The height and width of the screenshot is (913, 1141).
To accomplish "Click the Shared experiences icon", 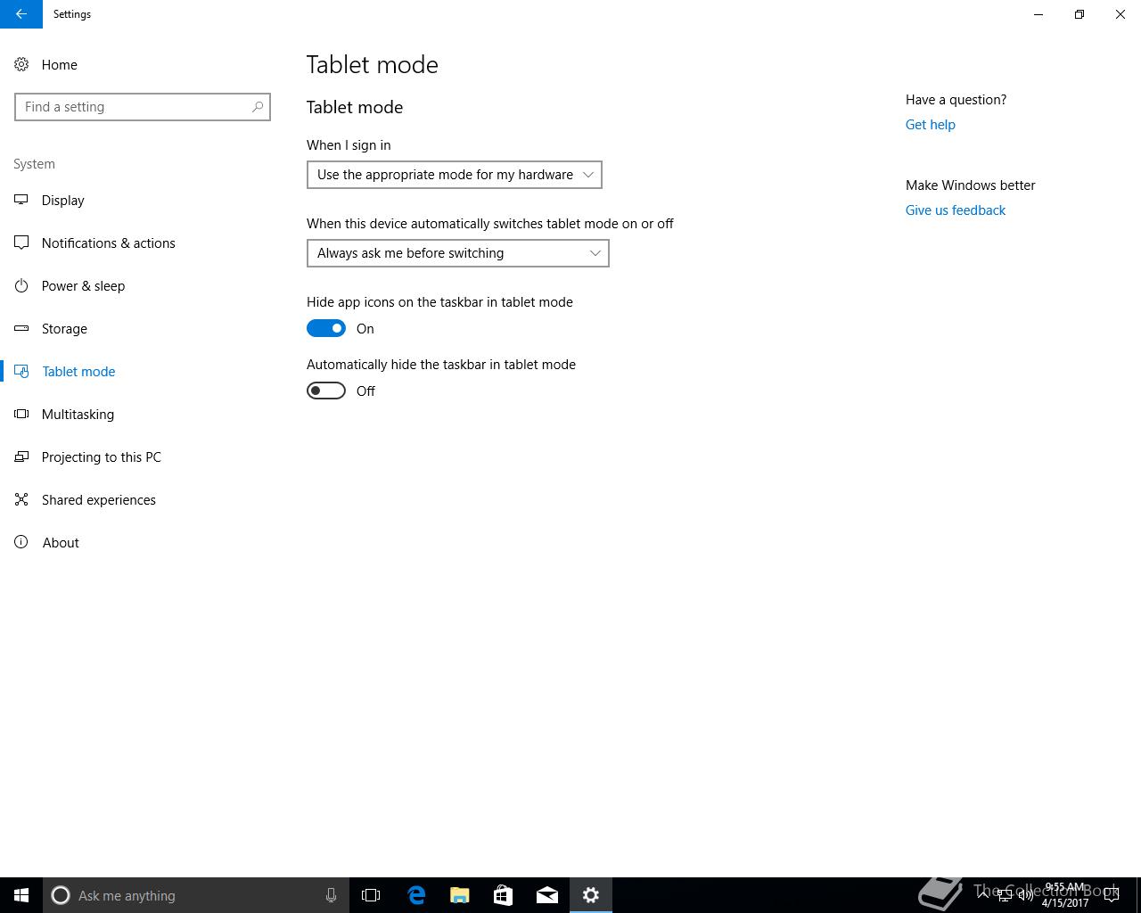I will coord(21,499).
